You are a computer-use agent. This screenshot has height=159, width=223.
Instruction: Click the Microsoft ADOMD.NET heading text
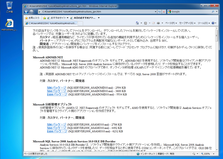(48, 57)
